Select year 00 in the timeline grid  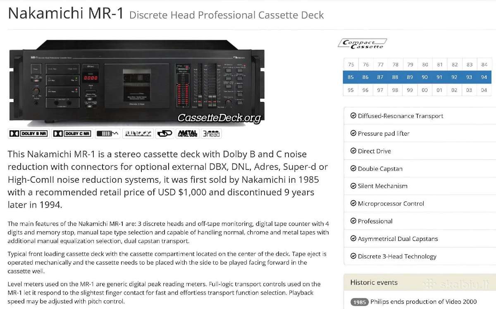(x=425, y=90)
